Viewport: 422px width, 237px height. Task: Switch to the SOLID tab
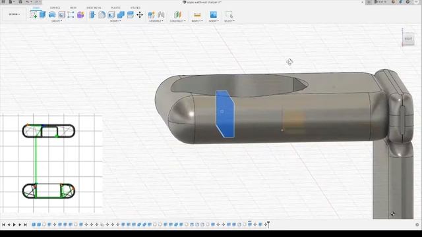click(x=36, y=8)
